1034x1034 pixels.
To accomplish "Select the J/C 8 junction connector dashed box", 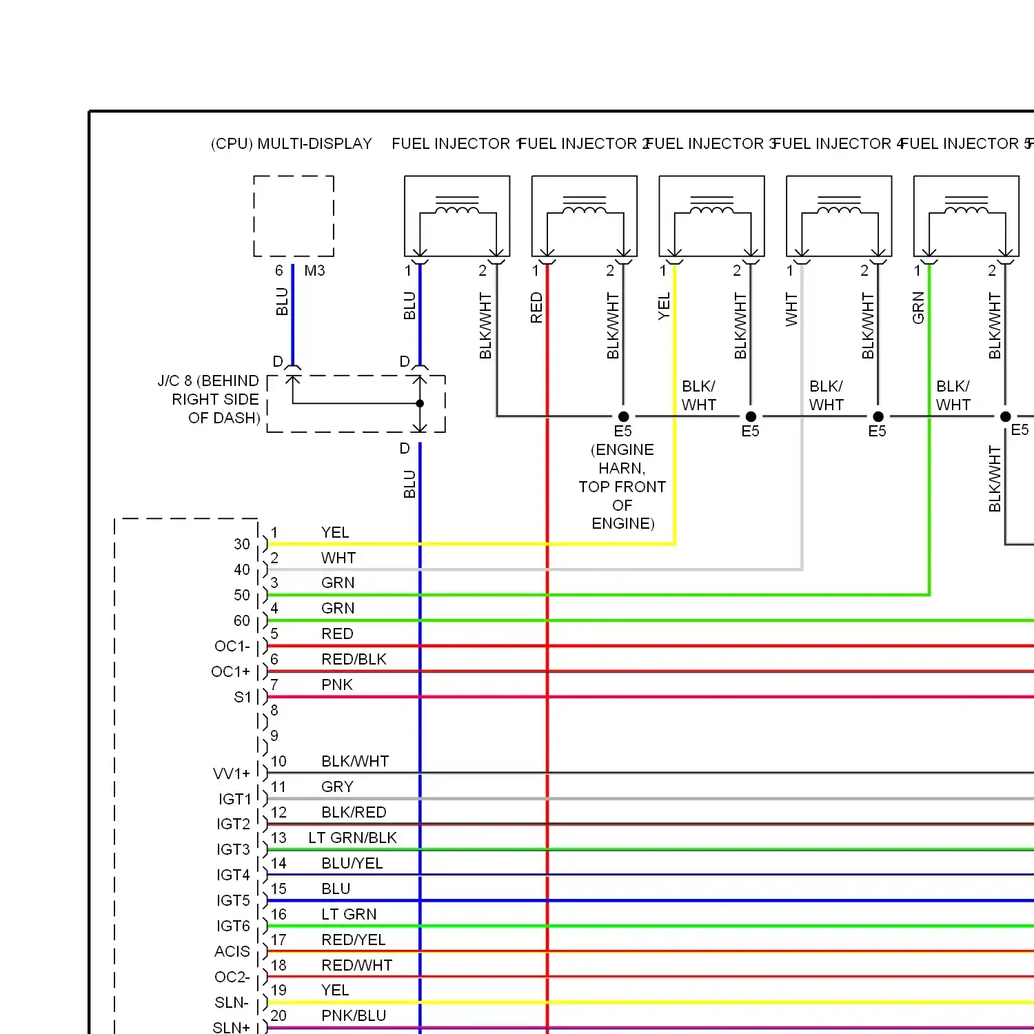I will point(356,404).
